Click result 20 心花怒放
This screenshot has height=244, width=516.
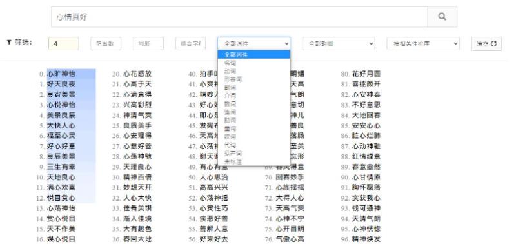point(137,74)
